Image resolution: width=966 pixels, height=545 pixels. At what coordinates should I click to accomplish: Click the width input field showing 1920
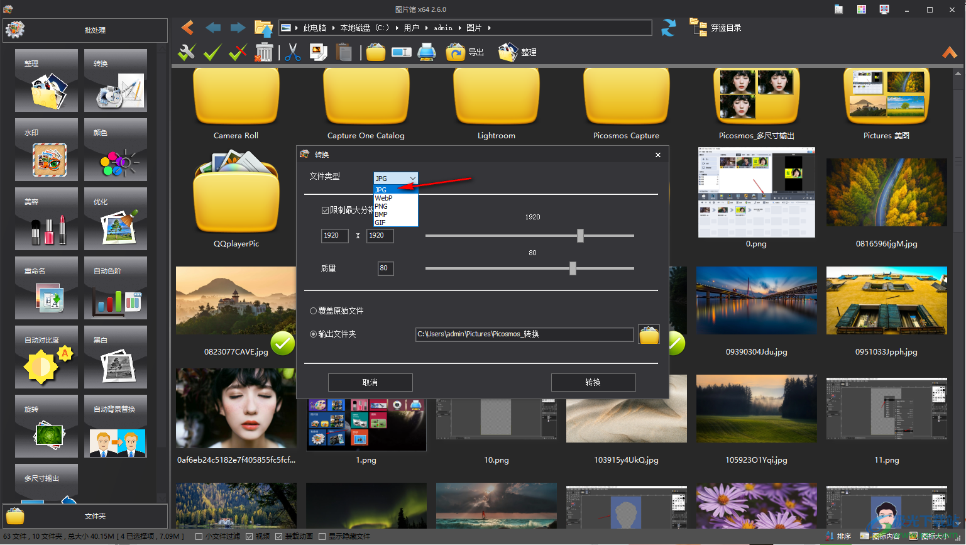[x=334, y=236]
